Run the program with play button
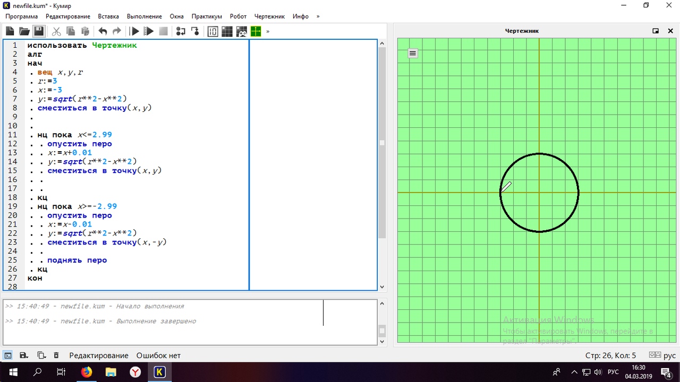 pos(135,31)
